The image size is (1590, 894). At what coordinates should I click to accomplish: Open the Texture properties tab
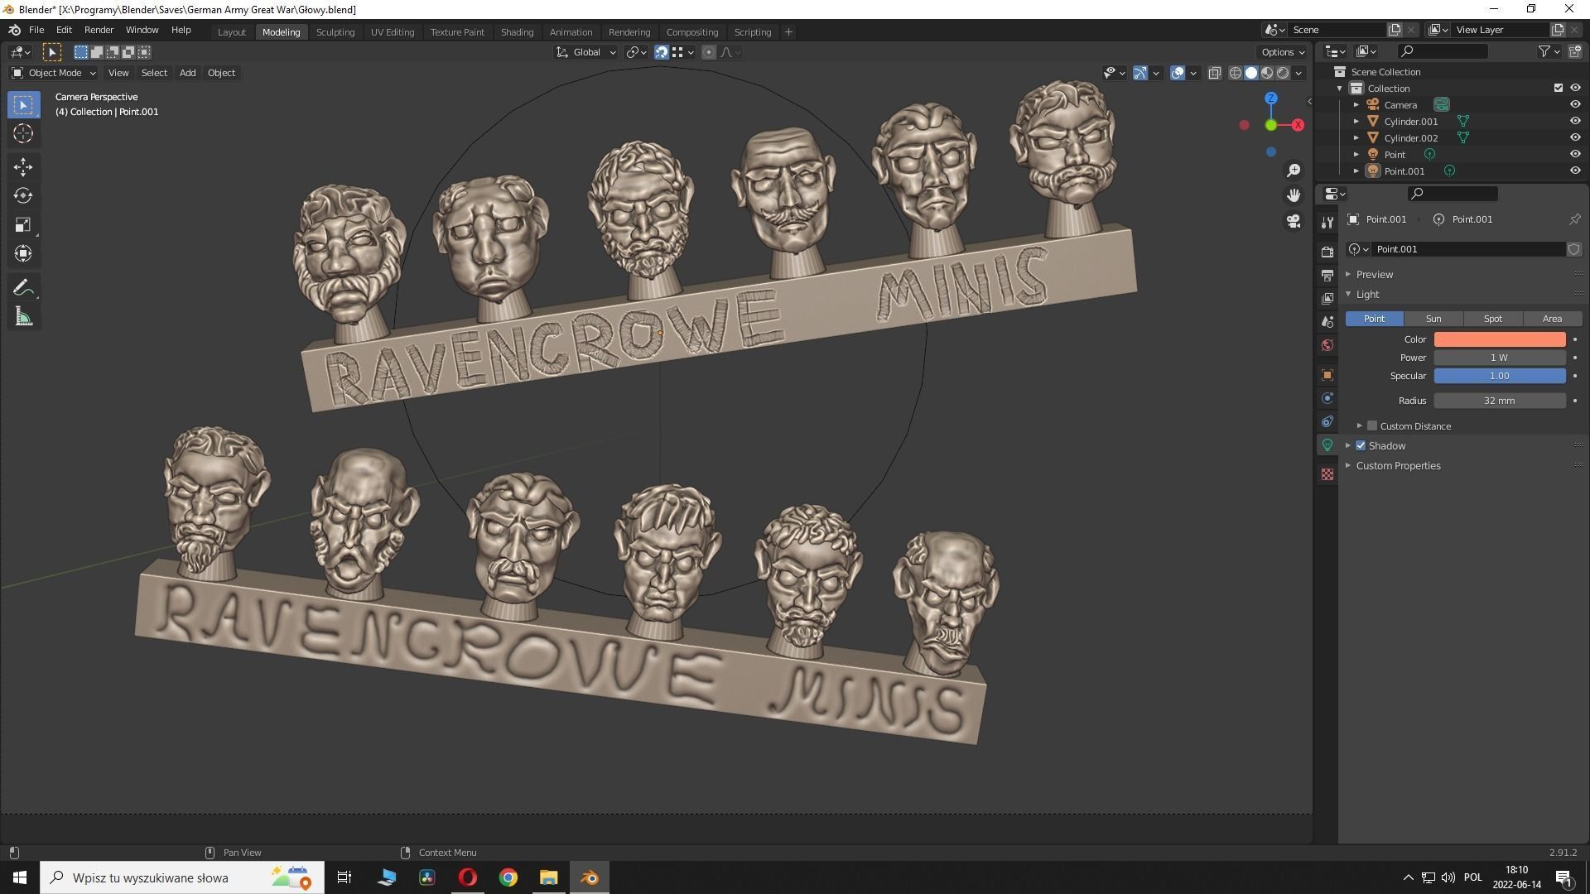tap(1327, 474)
